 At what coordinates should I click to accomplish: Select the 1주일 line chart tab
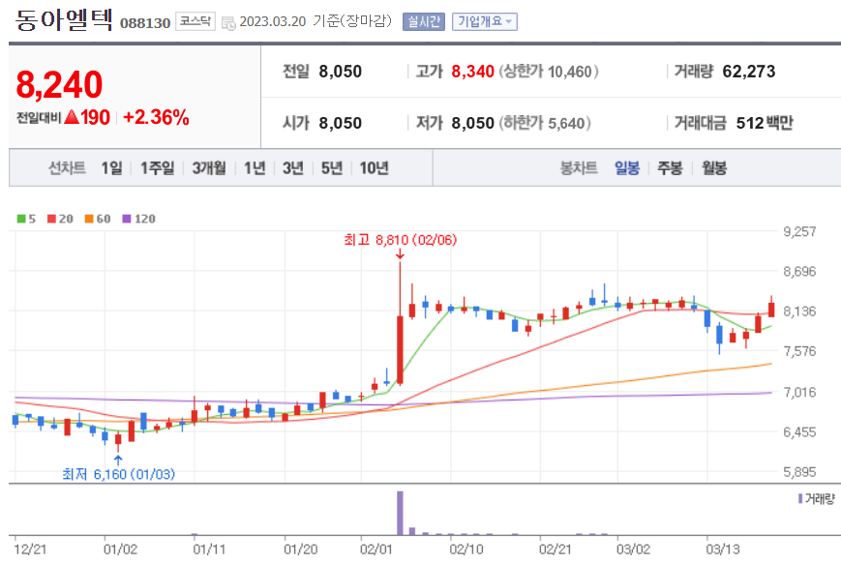(157, 168)
